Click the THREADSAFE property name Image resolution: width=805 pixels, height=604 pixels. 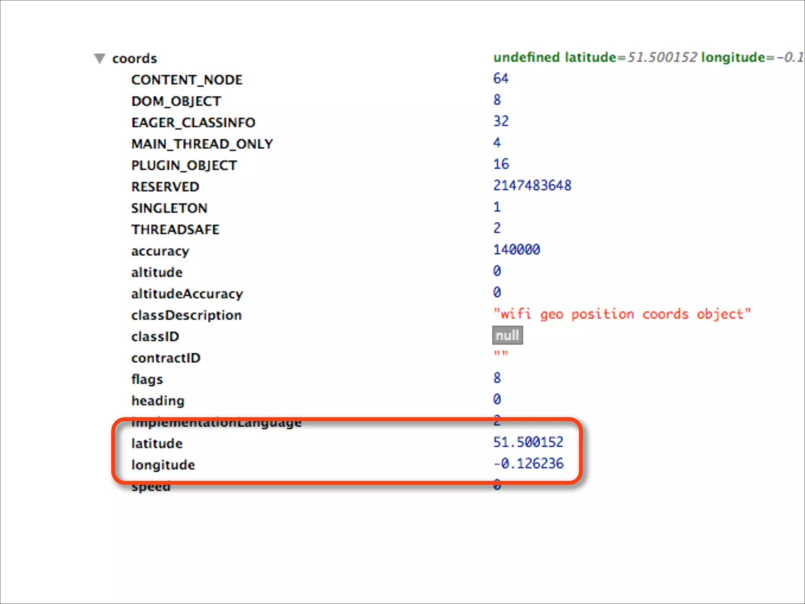click(175, 229)
